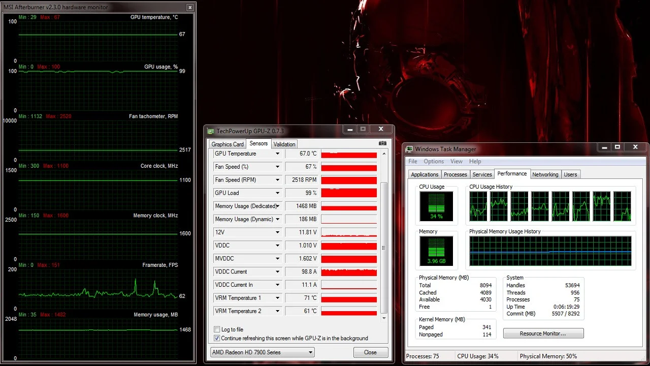Click the Physical Memory Usage History graph
Image resolution: width=650 pixels, height=366 pixels.
point(550,251)
